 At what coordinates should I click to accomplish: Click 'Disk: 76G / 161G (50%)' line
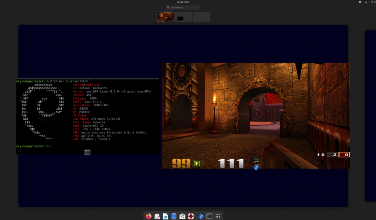[x=91, y=129]
